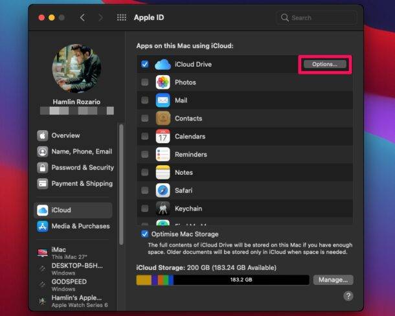Select the GODSPEED Windows device

click(x=73, y=285)
